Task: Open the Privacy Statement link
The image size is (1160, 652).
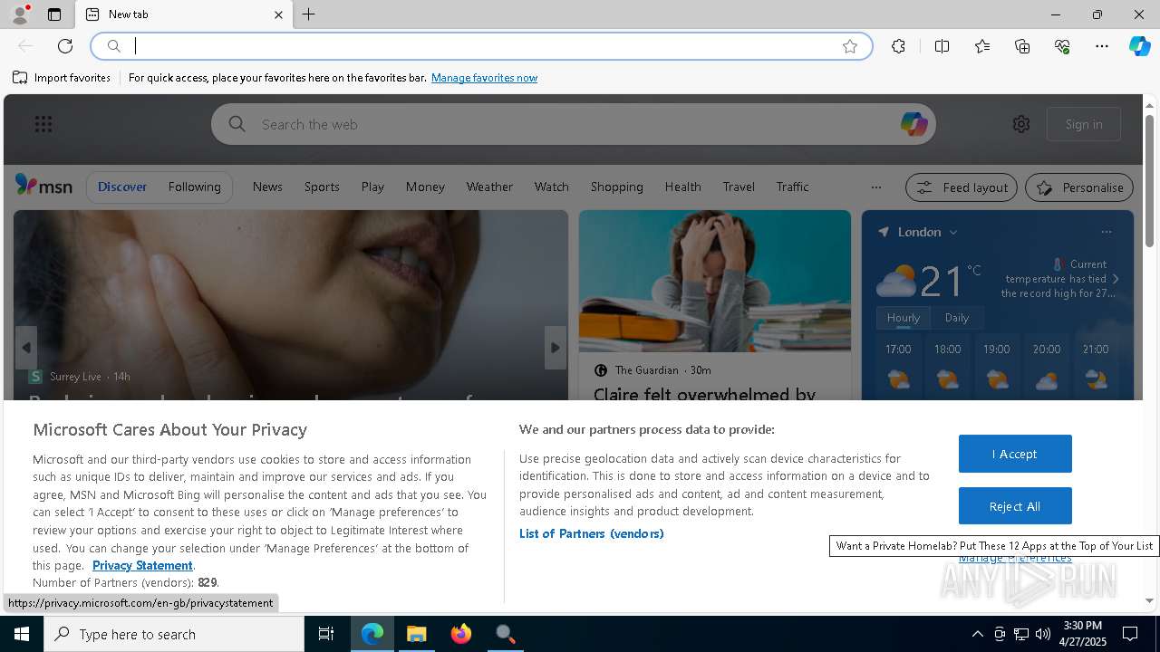Action: coord(142,565)
